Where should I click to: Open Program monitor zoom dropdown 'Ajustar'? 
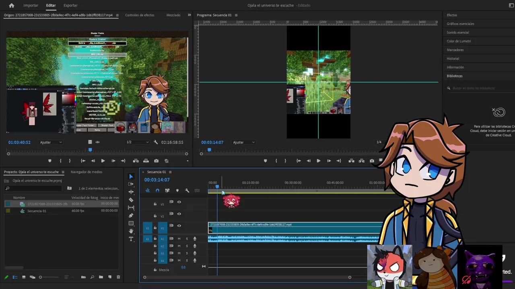pyautogui.click(x=244, y=142)
